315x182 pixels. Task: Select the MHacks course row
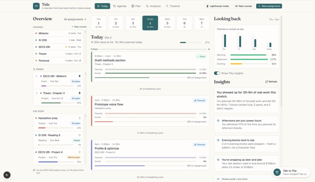point(58,33)
